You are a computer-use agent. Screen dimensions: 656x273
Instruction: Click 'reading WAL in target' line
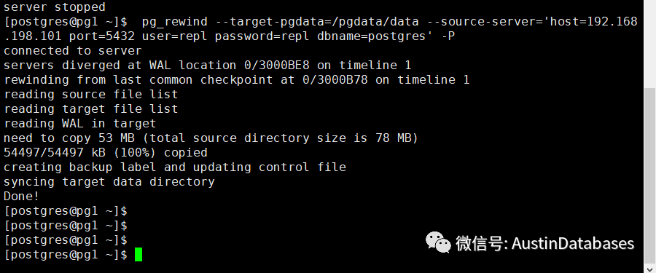[x=80, y=123]
